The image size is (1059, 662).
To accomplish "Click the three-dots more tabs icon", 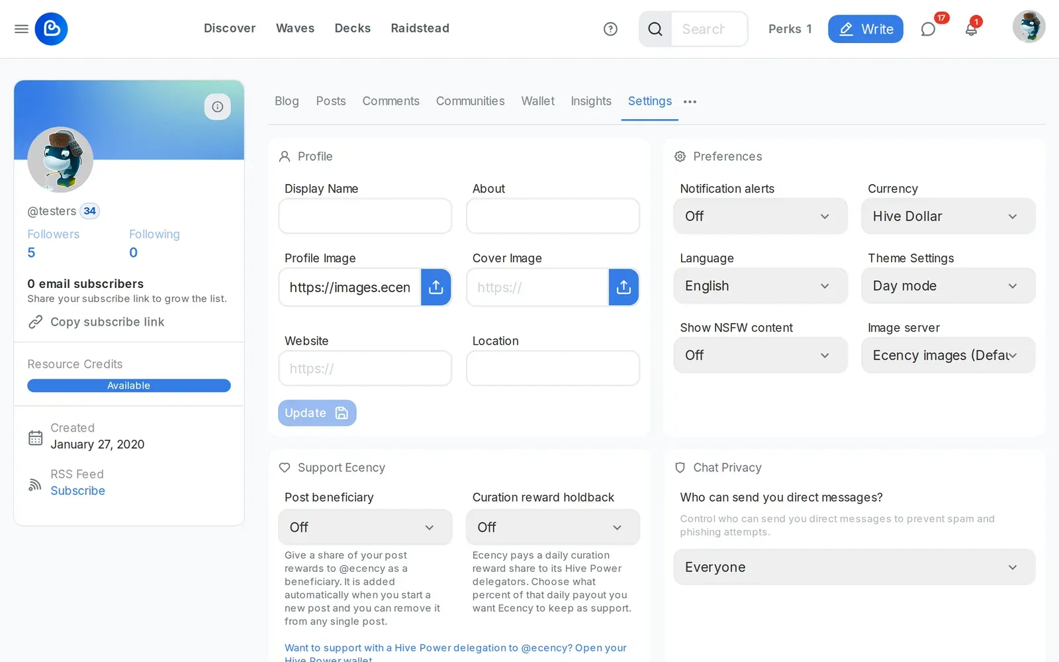I will tap(690, 102).
